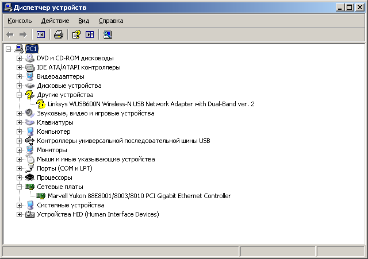Expand Порты (COM и LPT) node

[x=19, y=168]
